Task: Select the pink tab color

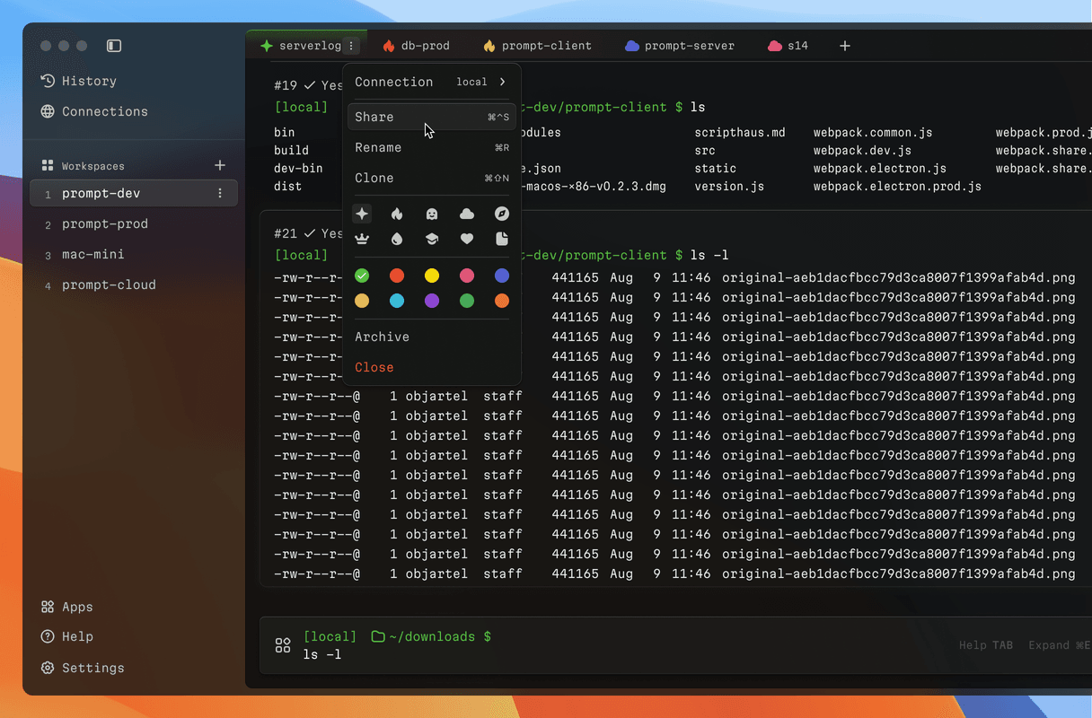Action: click(x=466, y=276)
